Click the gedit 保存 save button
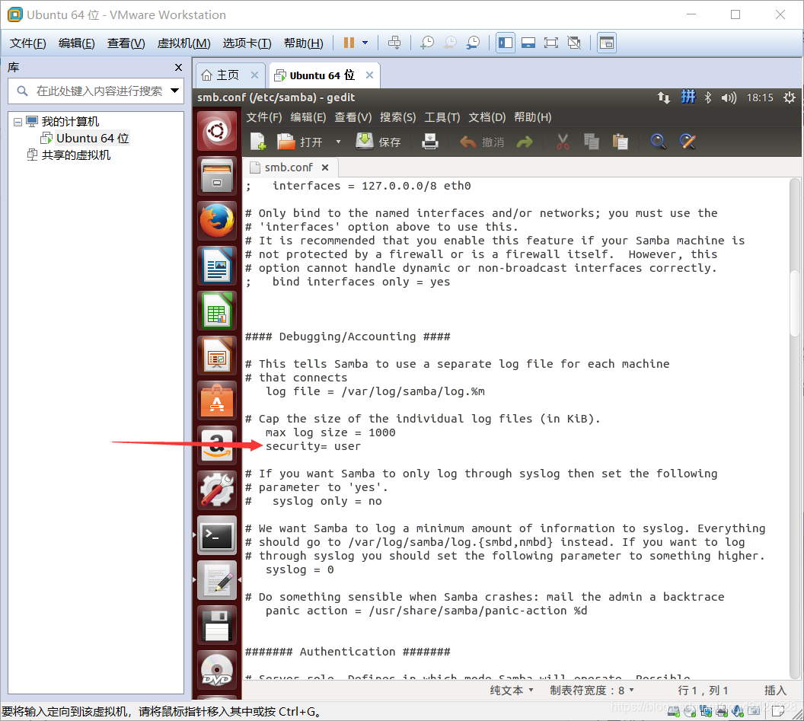The height and width of the screenshot is (721, 804). (379, 142)
